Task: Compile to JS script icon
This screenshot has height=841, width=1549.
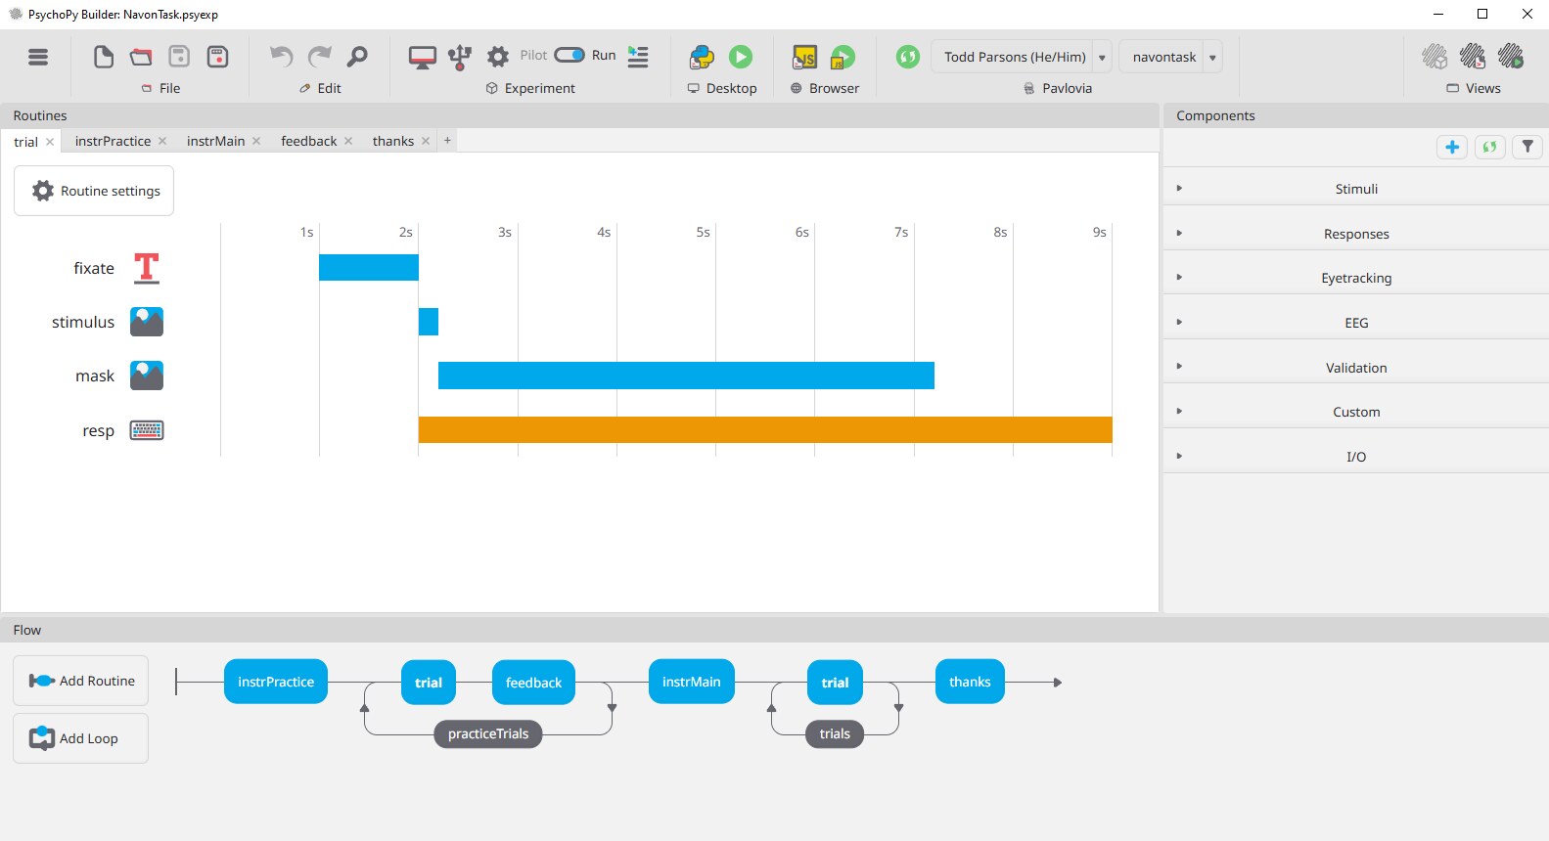Action: coord(804,57)
